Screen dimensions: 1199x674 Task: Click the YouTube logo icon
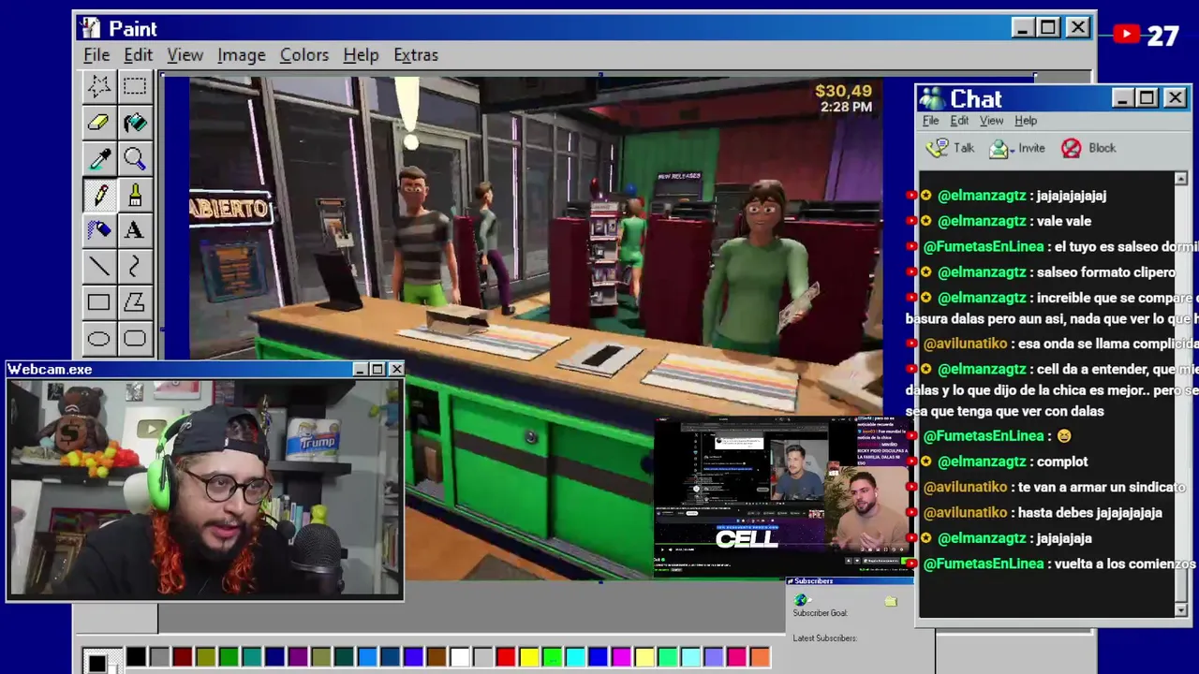point(1127,35)
